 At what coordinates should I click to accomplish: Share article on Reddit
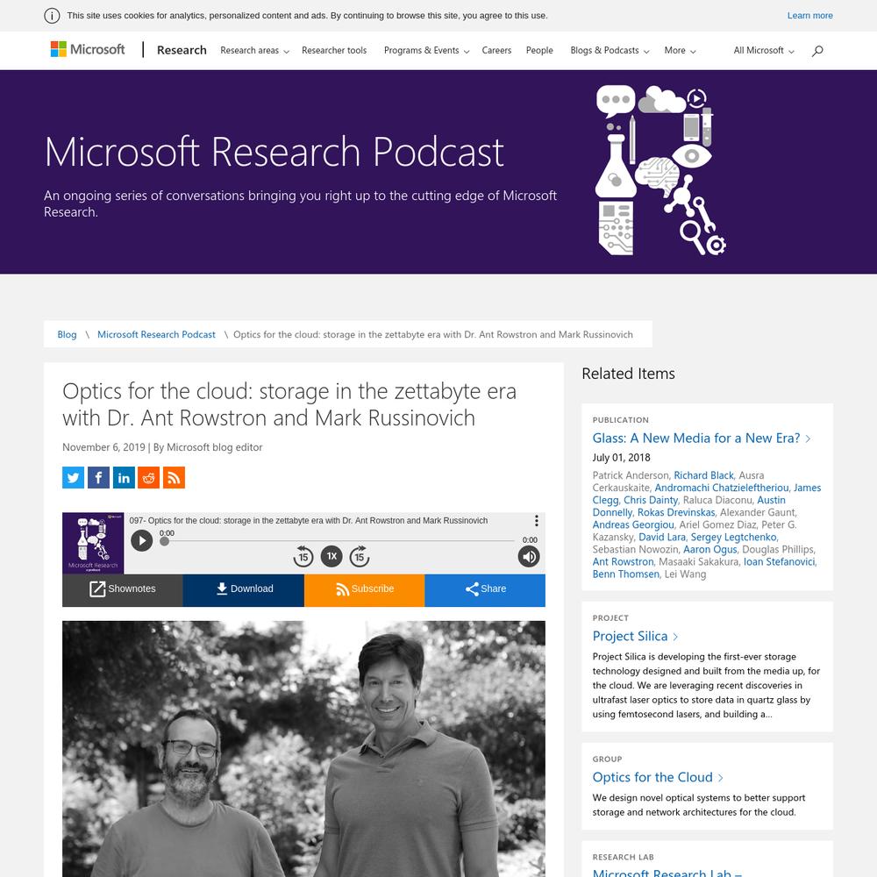point(149,478)
